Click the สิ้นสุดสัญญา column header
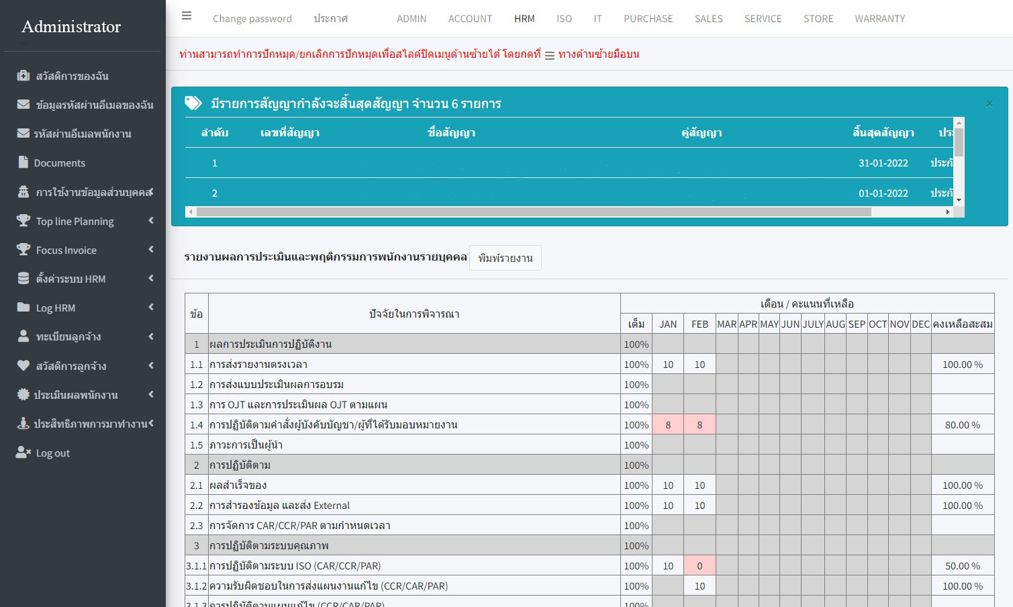 [883, 132]
